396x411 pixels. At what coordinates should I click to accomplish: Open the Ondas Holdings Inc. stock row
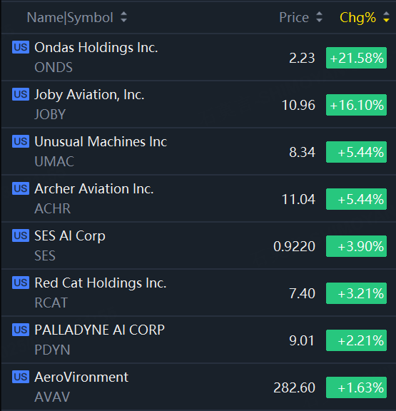(x=198, y=57)
